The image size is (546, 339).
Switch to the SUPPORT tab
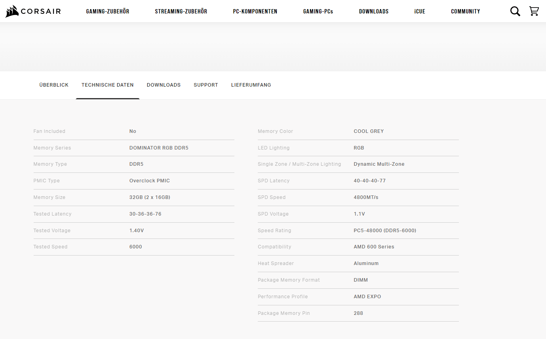click(206, 85)
